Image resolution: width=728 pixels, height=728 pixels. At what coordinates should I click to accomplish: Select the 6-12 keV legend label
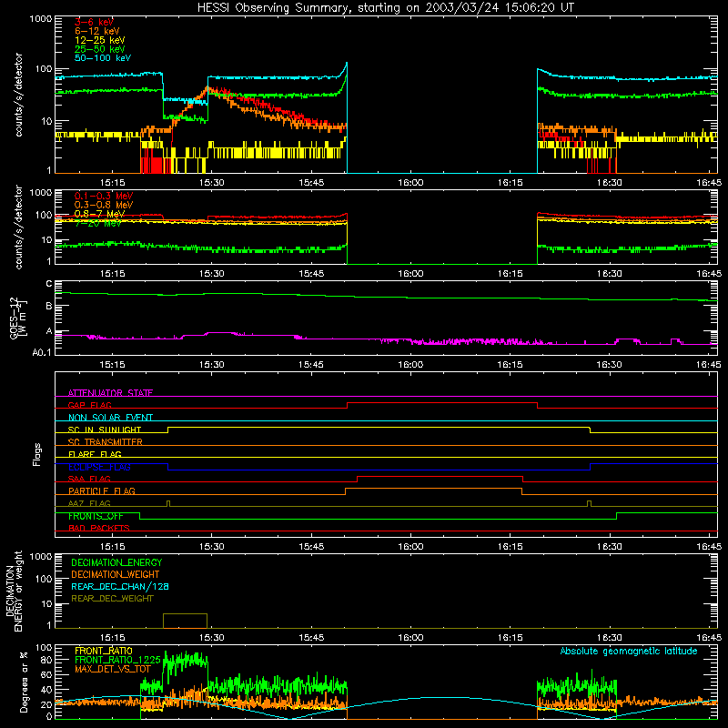pyautogui.click(x=97, y=31)
